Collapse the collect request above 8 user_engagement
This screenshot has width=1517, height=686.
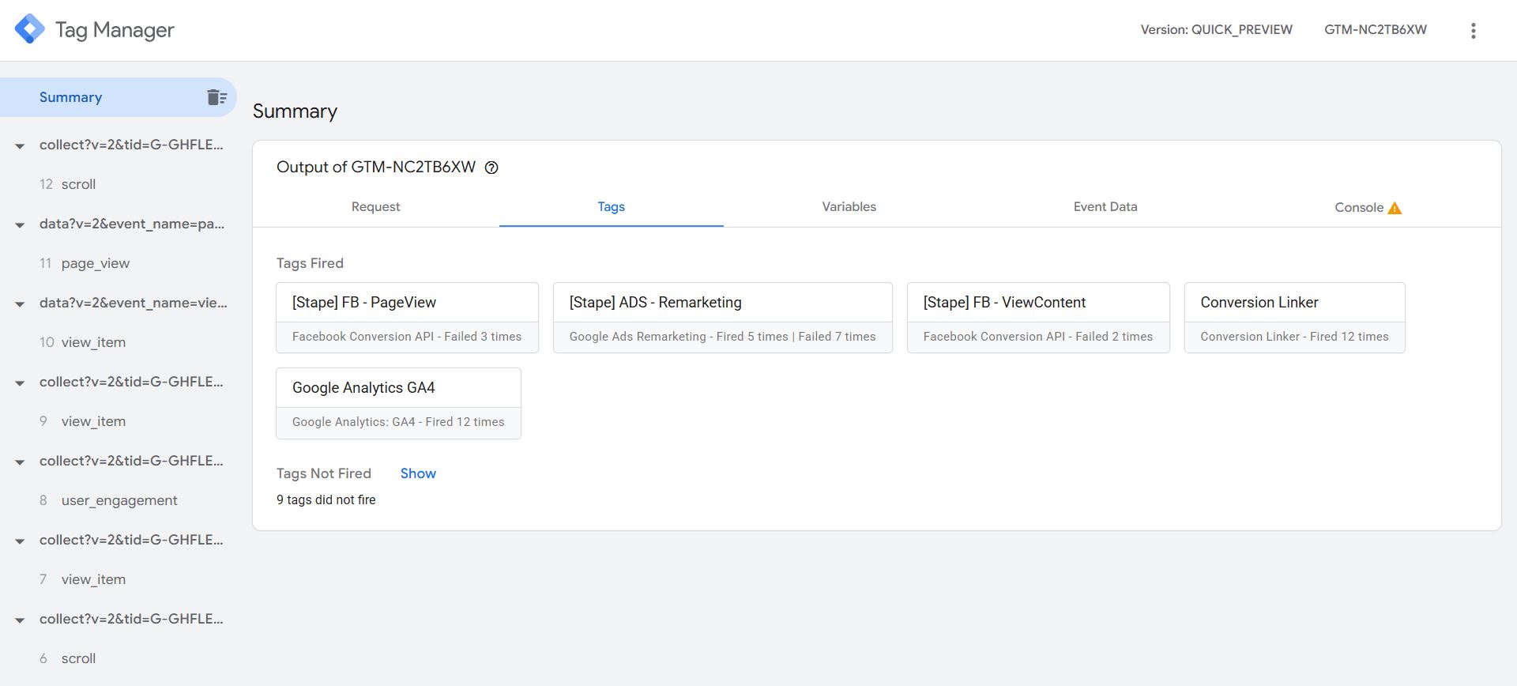coord(20,462)
